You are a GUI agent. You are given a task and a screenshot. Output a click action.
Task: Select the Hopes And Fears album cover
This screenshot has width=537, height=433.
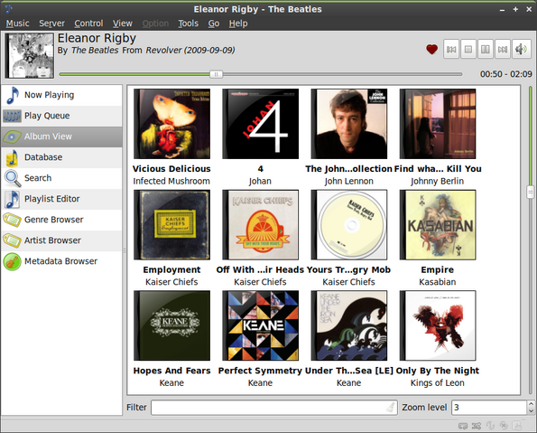171,325
